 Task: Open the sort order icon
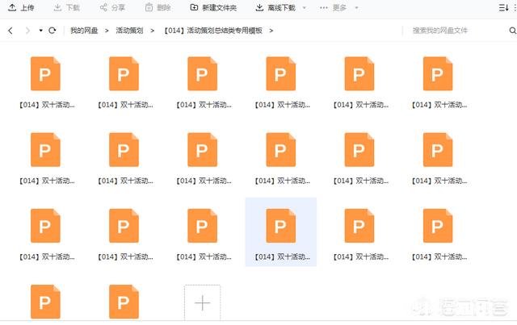pos(503,7)
